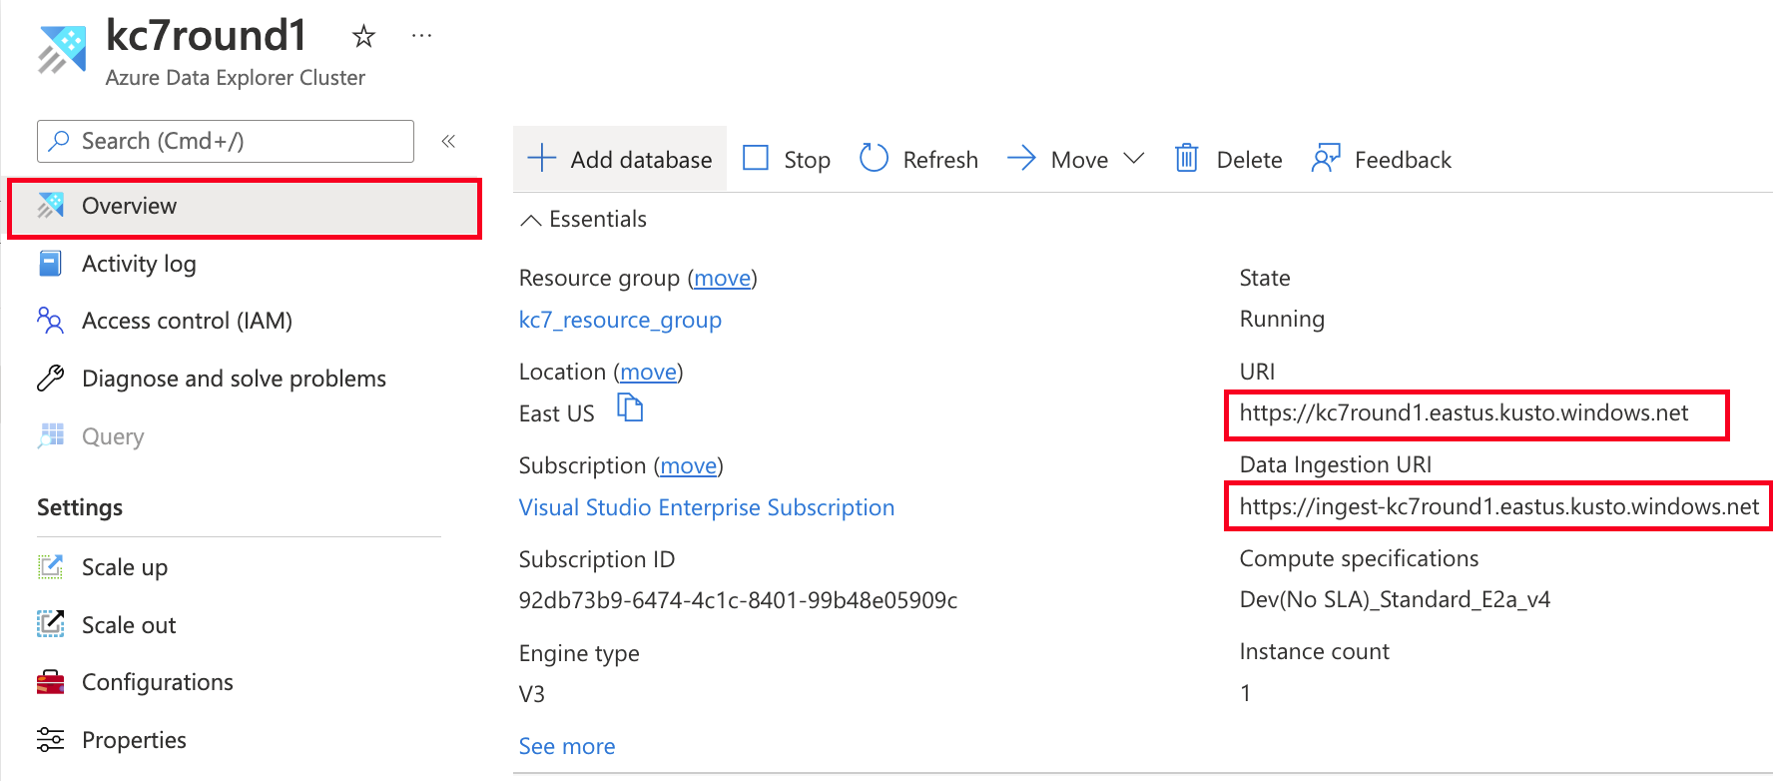Open the kc7_resource_group link
The width and height of the screenshot is (1773, 781).
[x=620, y=320]
